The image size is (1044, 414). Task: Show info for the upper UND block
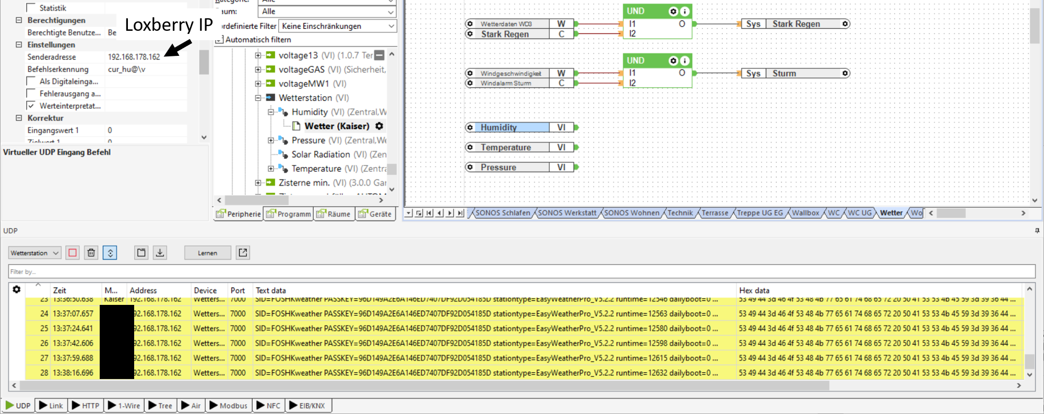point(685,11)
